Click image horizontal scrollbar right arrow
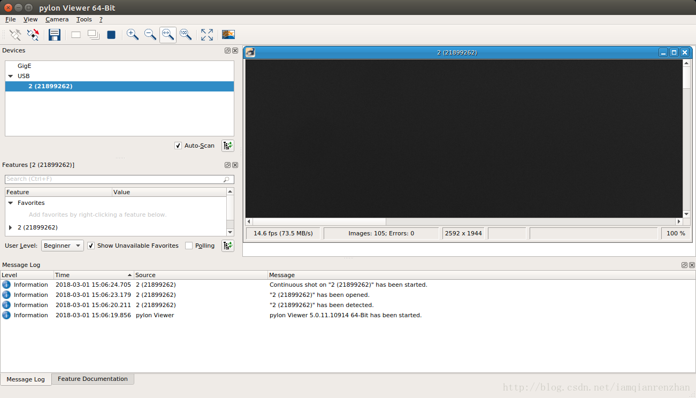This screenshot has width=696, height=398. pos(679,221)
